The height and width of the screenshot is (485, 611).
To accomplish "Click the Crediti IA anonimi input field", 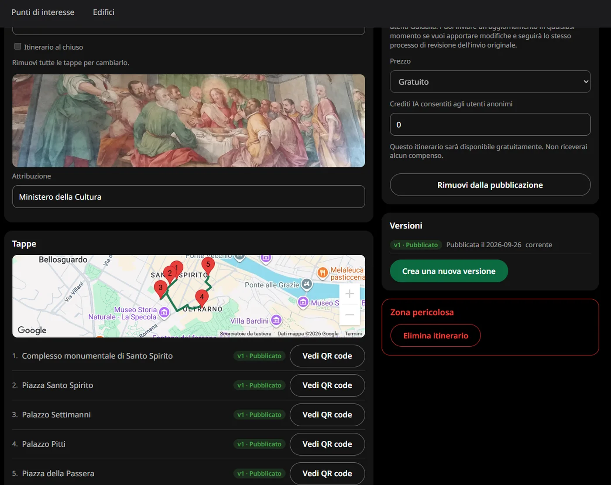I will [x=490, y=124].
